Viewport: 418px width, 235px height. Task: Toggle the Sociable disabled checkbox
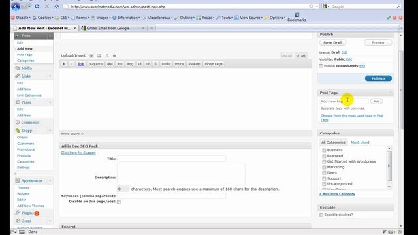[x=321, y=215]
